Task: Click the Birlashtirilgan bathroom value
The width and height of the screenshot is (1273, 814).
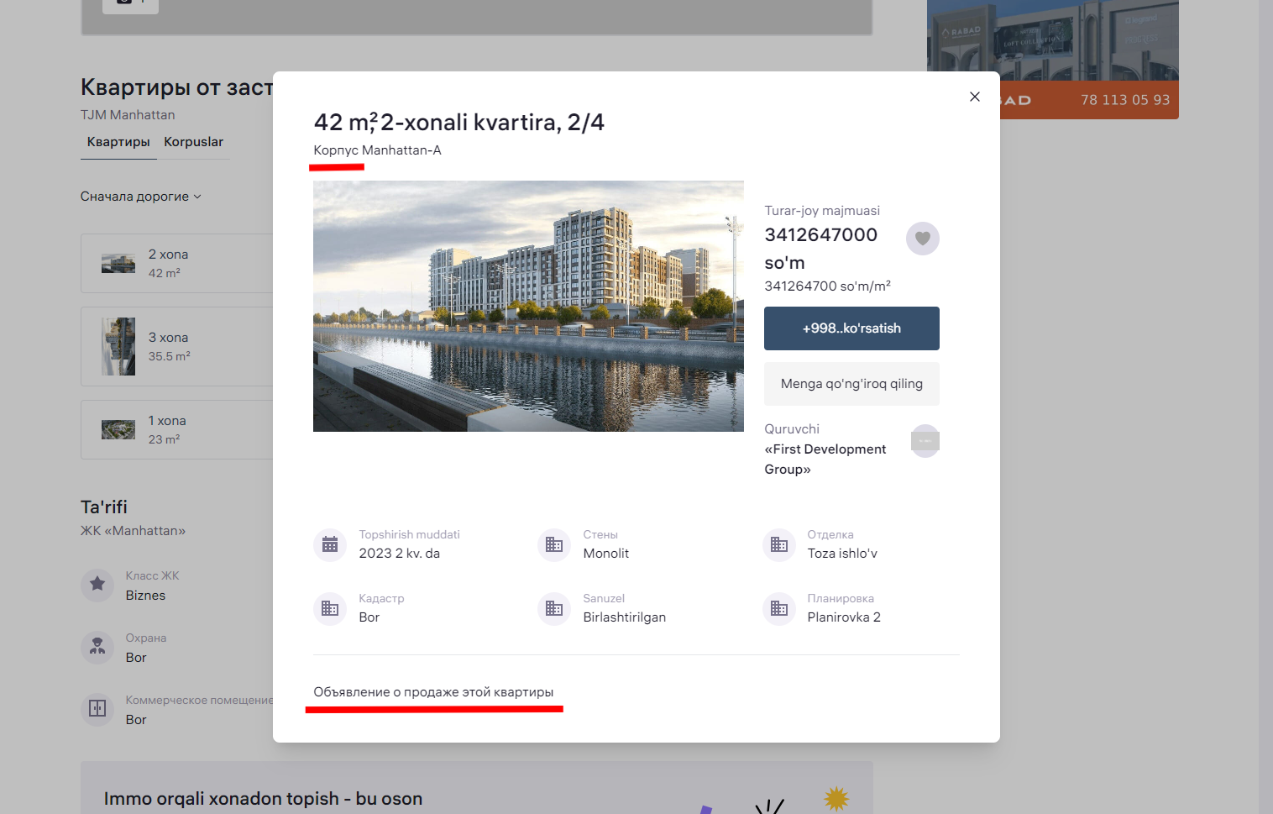Action: tap(625, 617)
